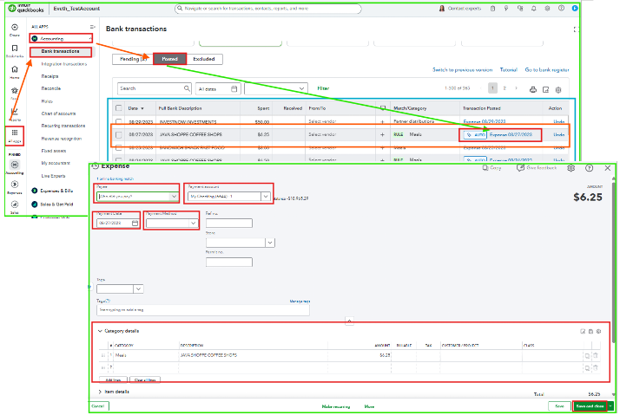Click the Save and close button

[x=590, y=406]
